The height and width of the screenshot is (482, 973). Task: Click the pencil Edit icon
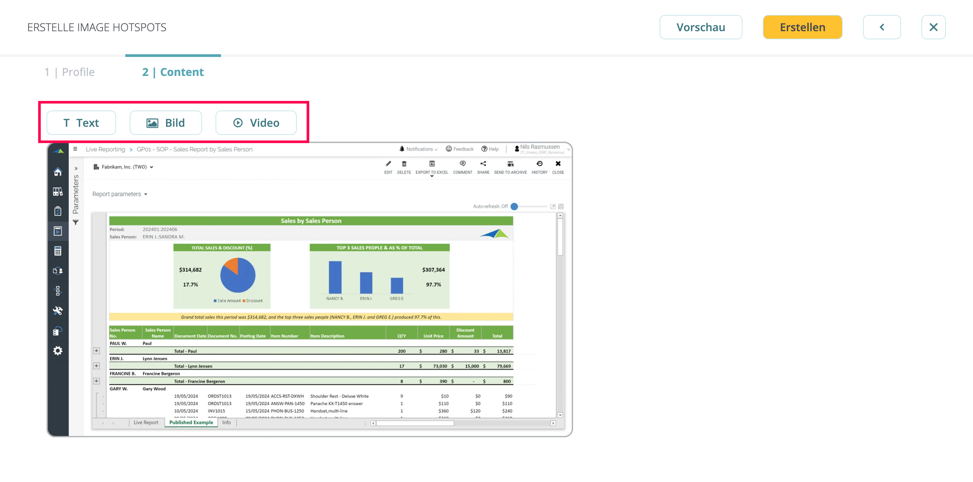pos(388,164)
